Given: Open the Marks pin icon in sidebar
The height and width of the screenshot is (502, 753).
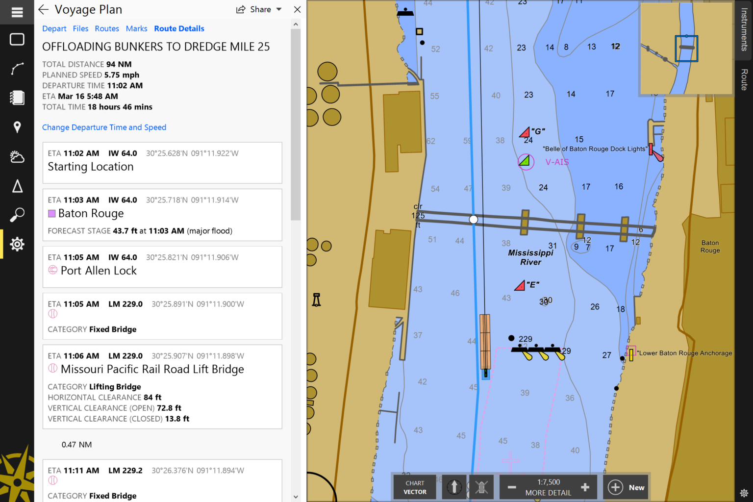Looking at the screenshot, I should click(17, 127).
